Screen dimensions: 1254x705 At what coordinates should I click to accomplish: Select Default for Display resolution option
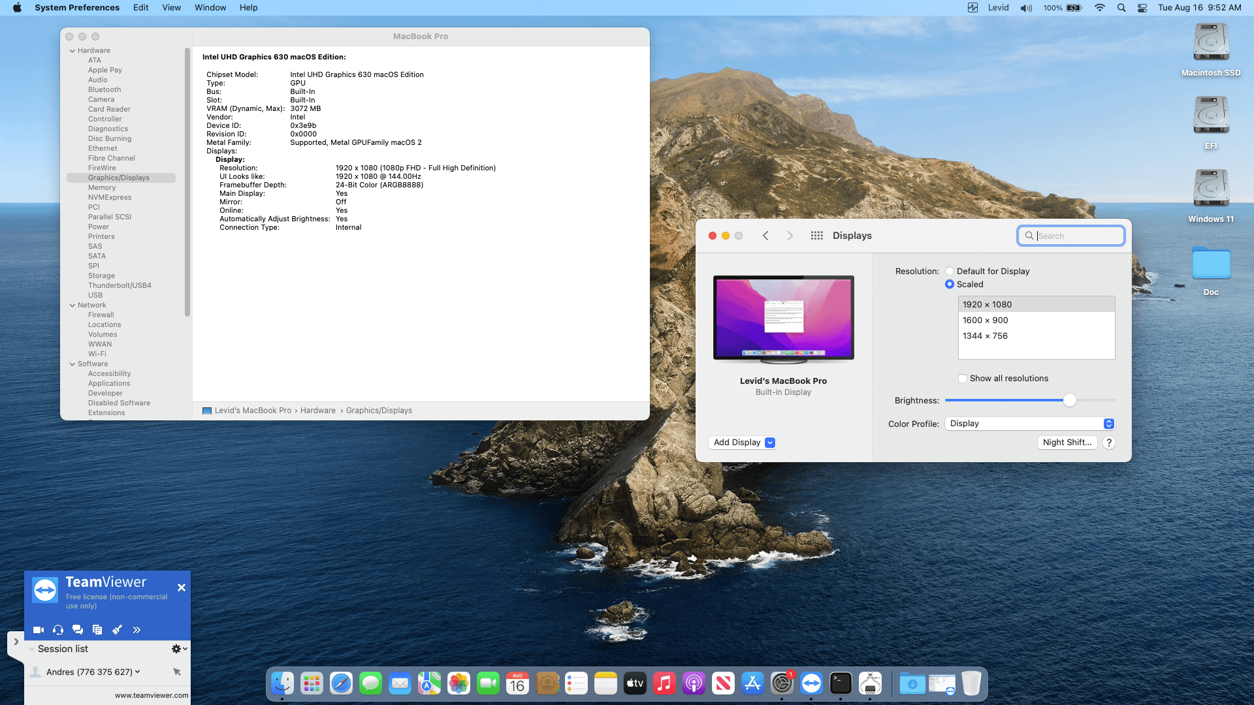coord(949,272)
